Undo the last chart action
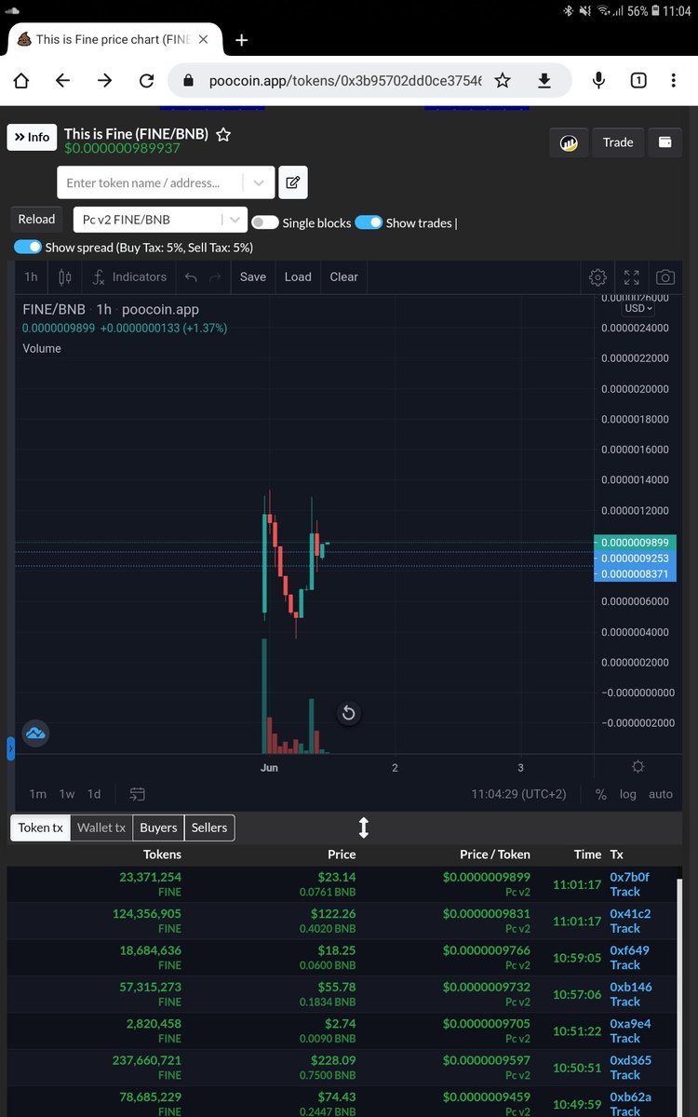This screenshot has height=1117, width=698. pyautogui.click(x=191, y=276)
